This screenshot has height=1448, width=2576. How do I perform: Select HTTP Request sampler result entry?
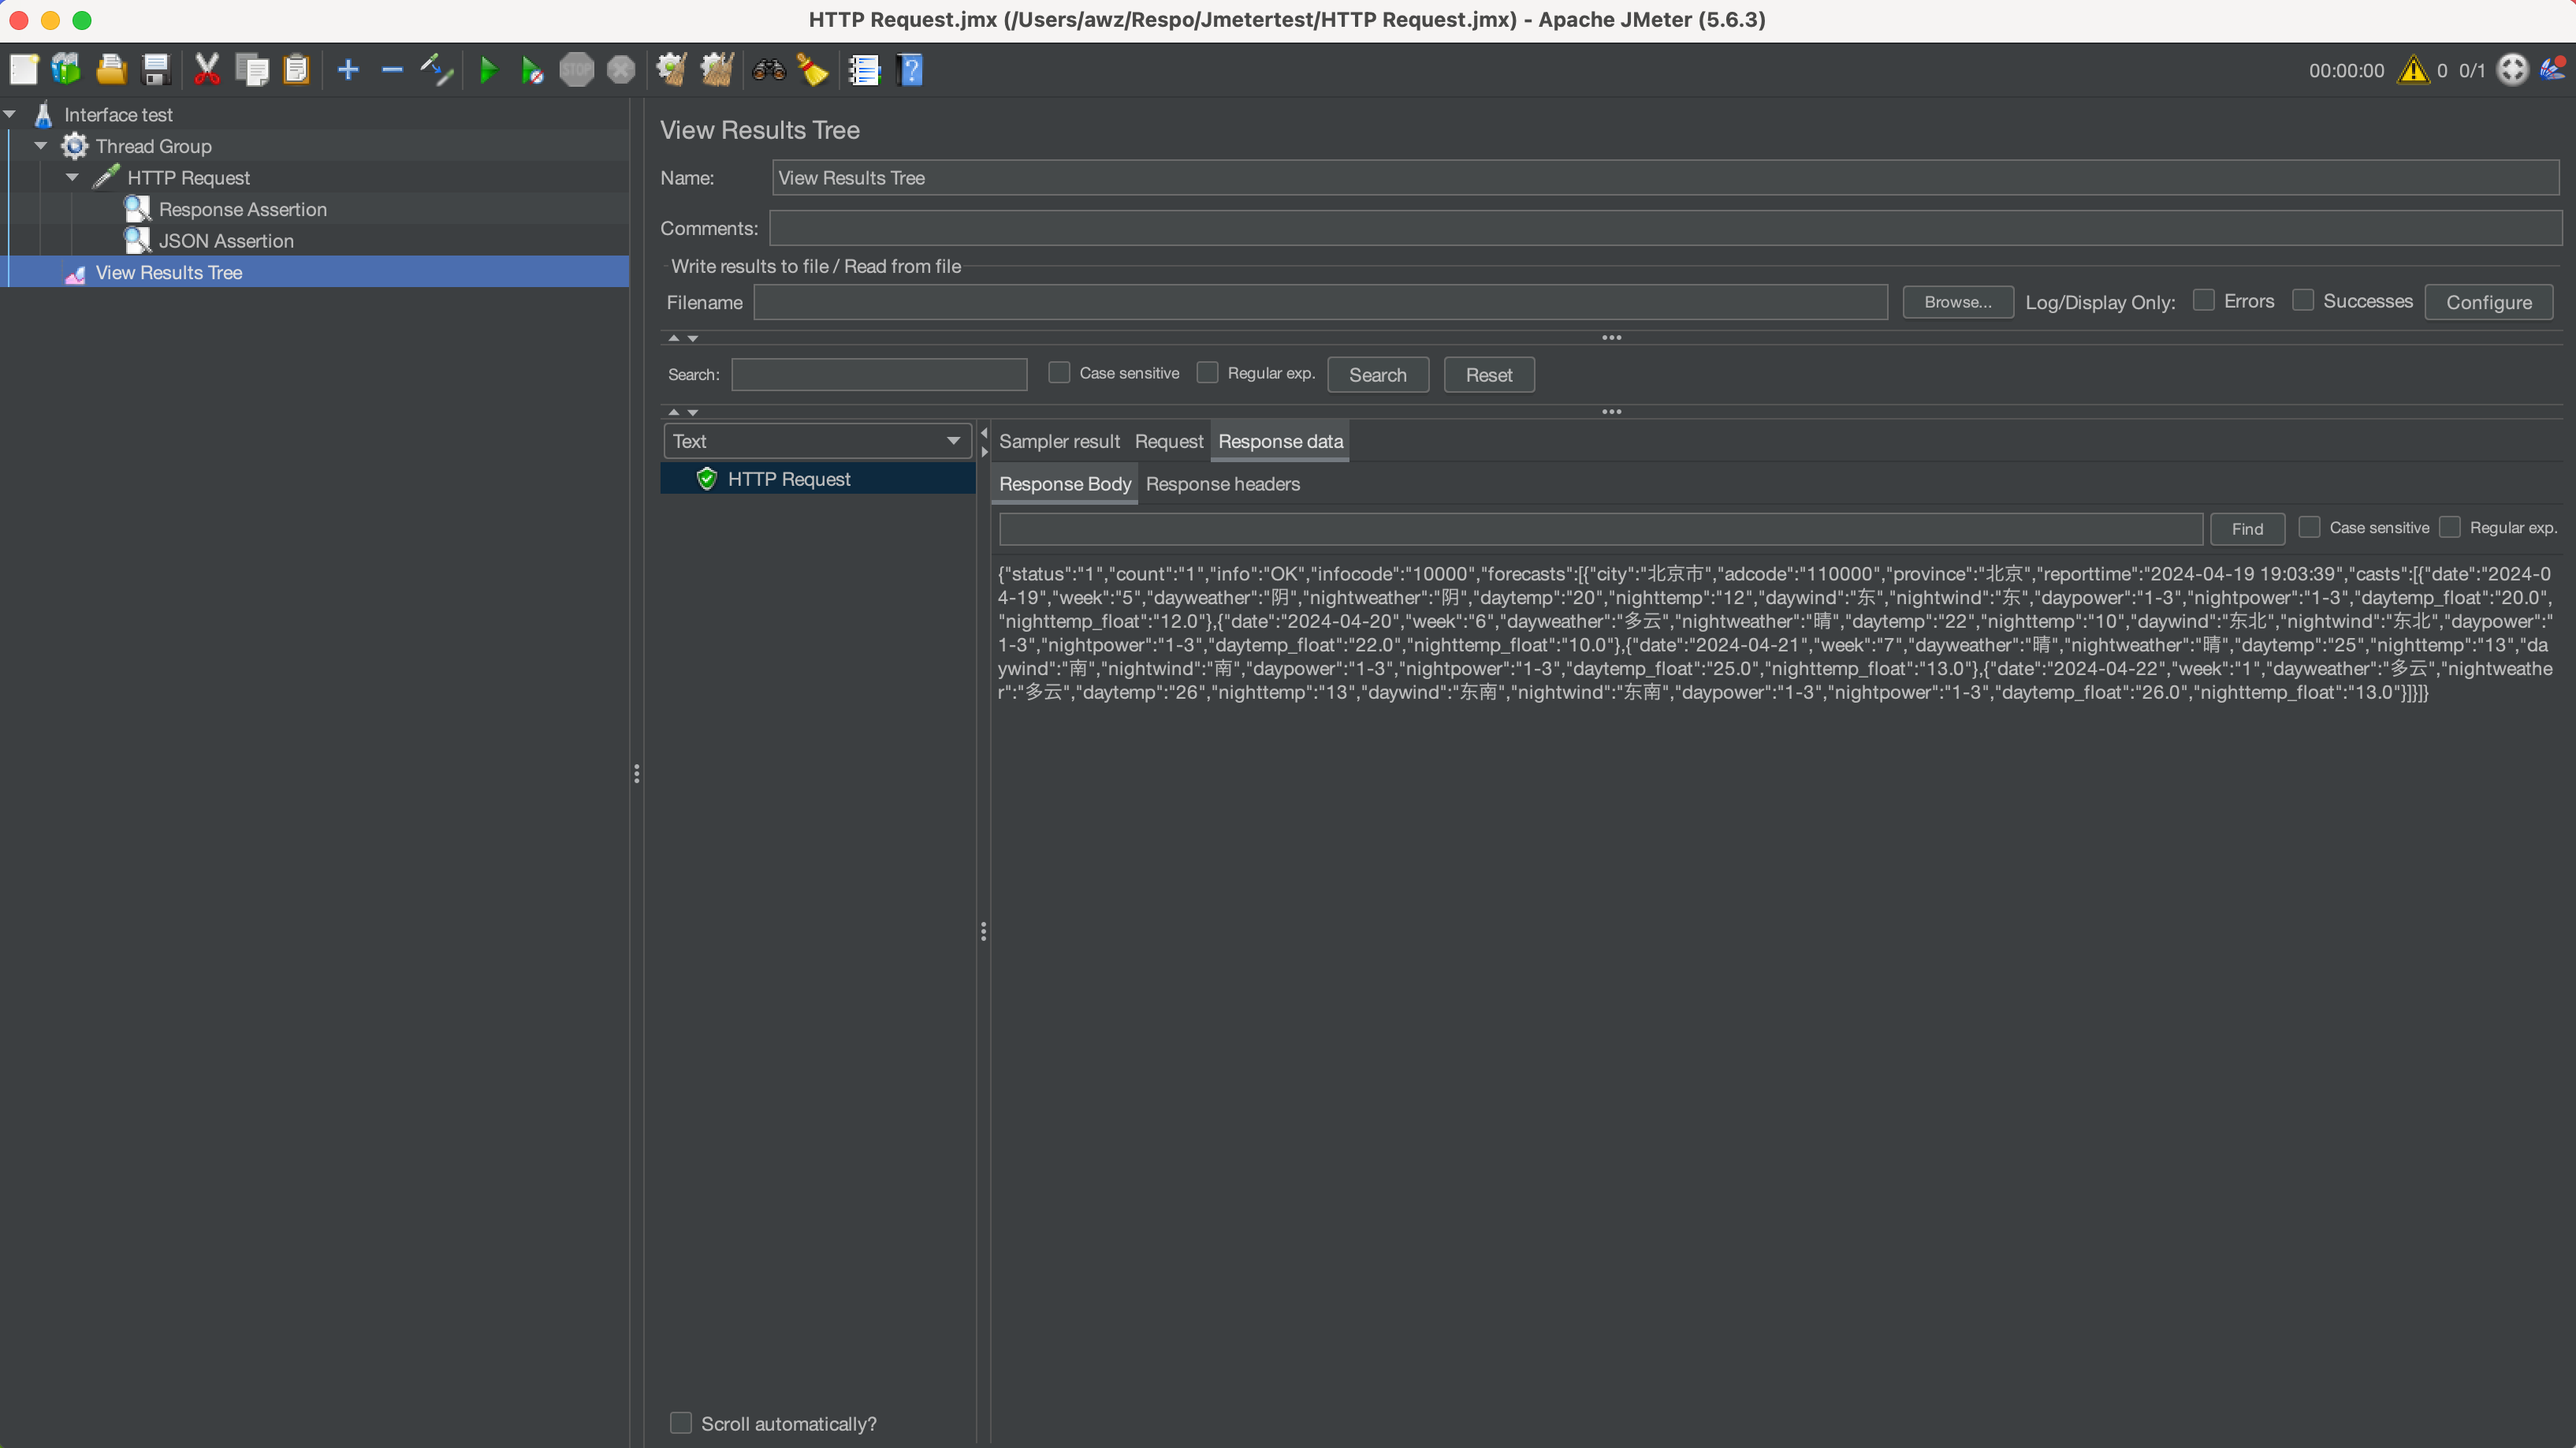click(817, 480)
